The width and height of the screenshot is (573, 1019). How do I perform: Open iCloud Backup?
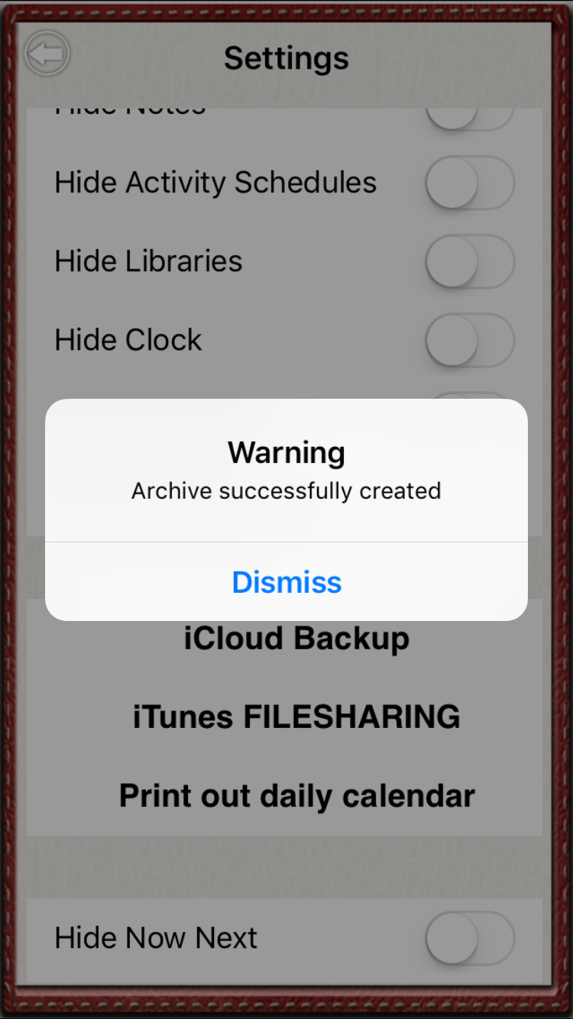tap(296, 639)
